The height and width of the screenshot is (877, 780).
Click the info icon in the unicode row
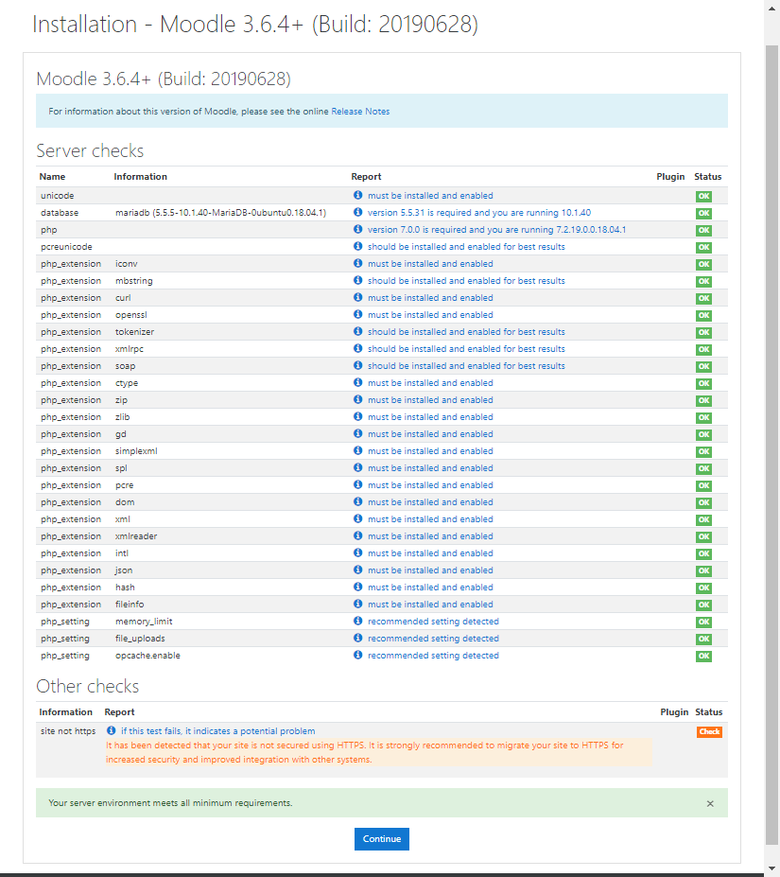point(357,195)
